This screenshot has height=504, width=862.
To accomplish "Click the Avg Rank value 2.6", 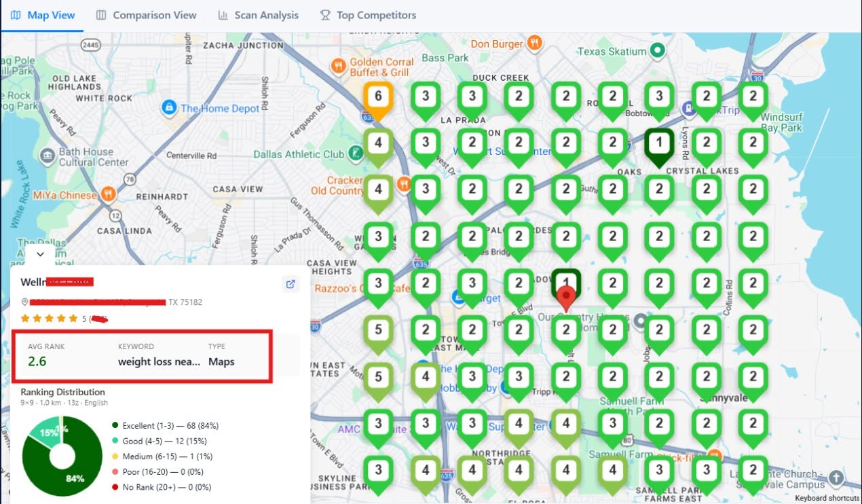I will point(37,361).
